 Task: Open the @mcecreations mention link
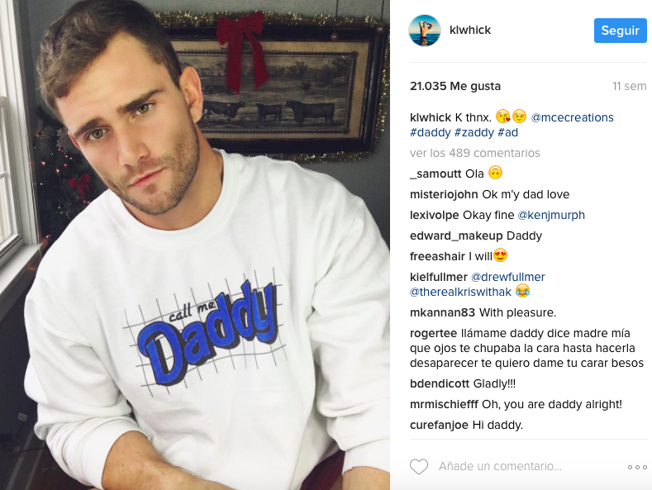point(572,117)
